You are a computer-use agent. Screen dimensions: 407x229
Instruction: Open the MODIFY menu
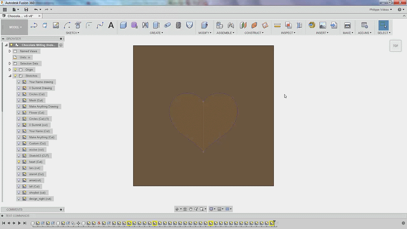click(205, 33)
